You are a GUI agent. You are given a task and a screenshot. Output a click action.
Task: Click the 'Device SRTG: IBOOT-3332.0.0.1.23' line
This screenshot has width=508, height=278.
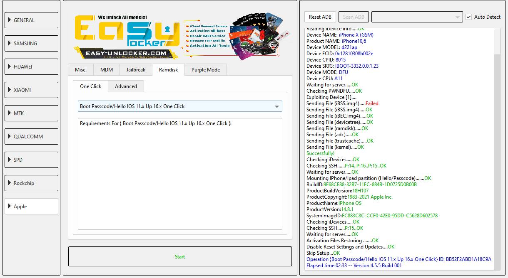coord(342,66)
